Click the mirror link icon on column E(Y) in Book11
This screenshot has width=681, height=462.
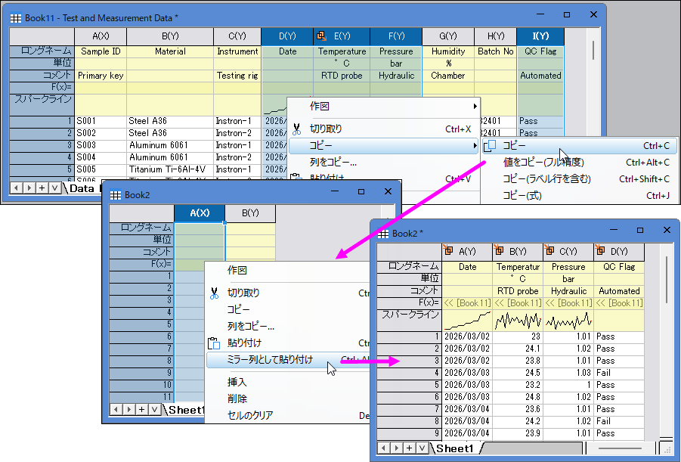pyautogui.click(x=321, y=36)
